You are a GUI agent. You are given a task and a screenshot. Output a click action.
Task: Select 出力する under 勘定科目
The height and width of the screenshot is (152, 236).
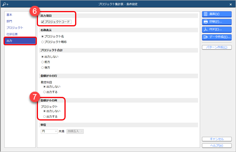coord(44,92)
